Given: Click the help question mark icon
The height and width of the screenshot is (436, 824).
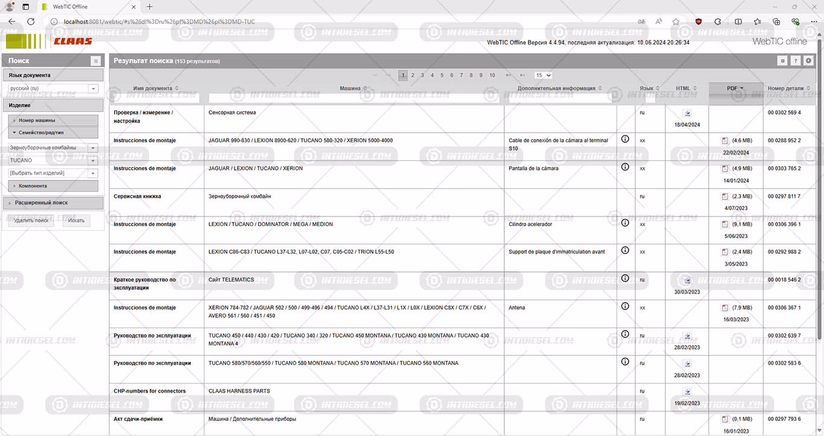Looking at the screenshot, I should coord(796,61).
